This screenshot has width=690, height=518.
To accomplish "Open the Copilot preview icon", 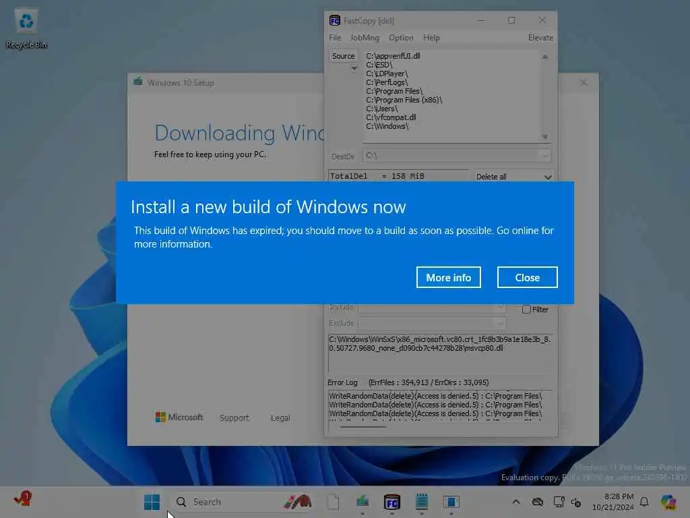I will (x=668, y=502).
